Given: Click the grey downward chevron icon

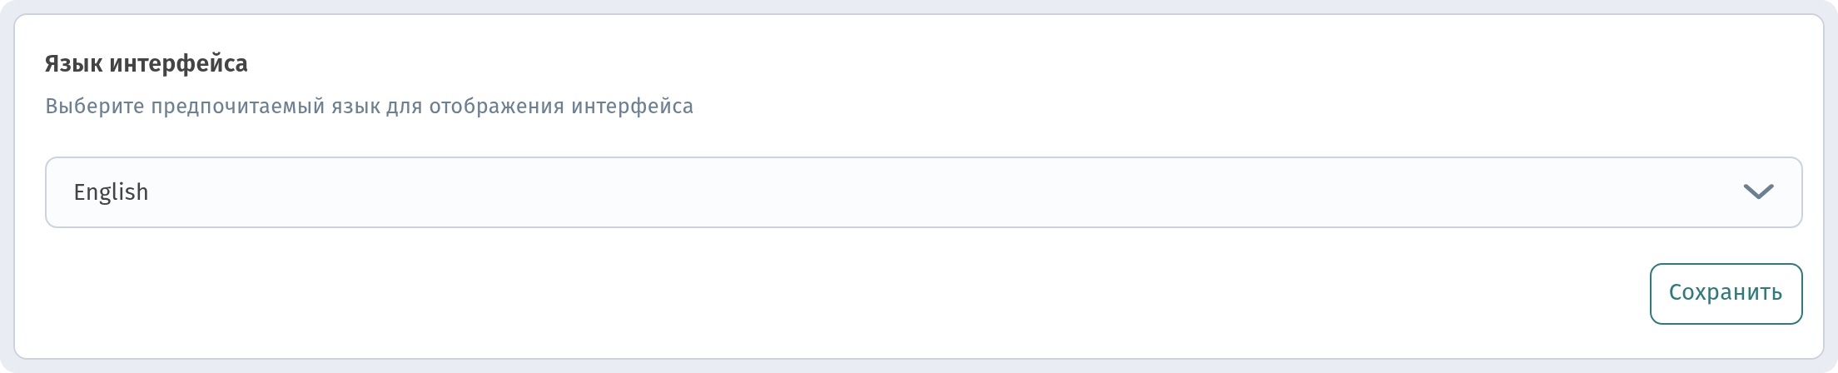Looking at the screenshot, I should click(x=1758, y=192).
